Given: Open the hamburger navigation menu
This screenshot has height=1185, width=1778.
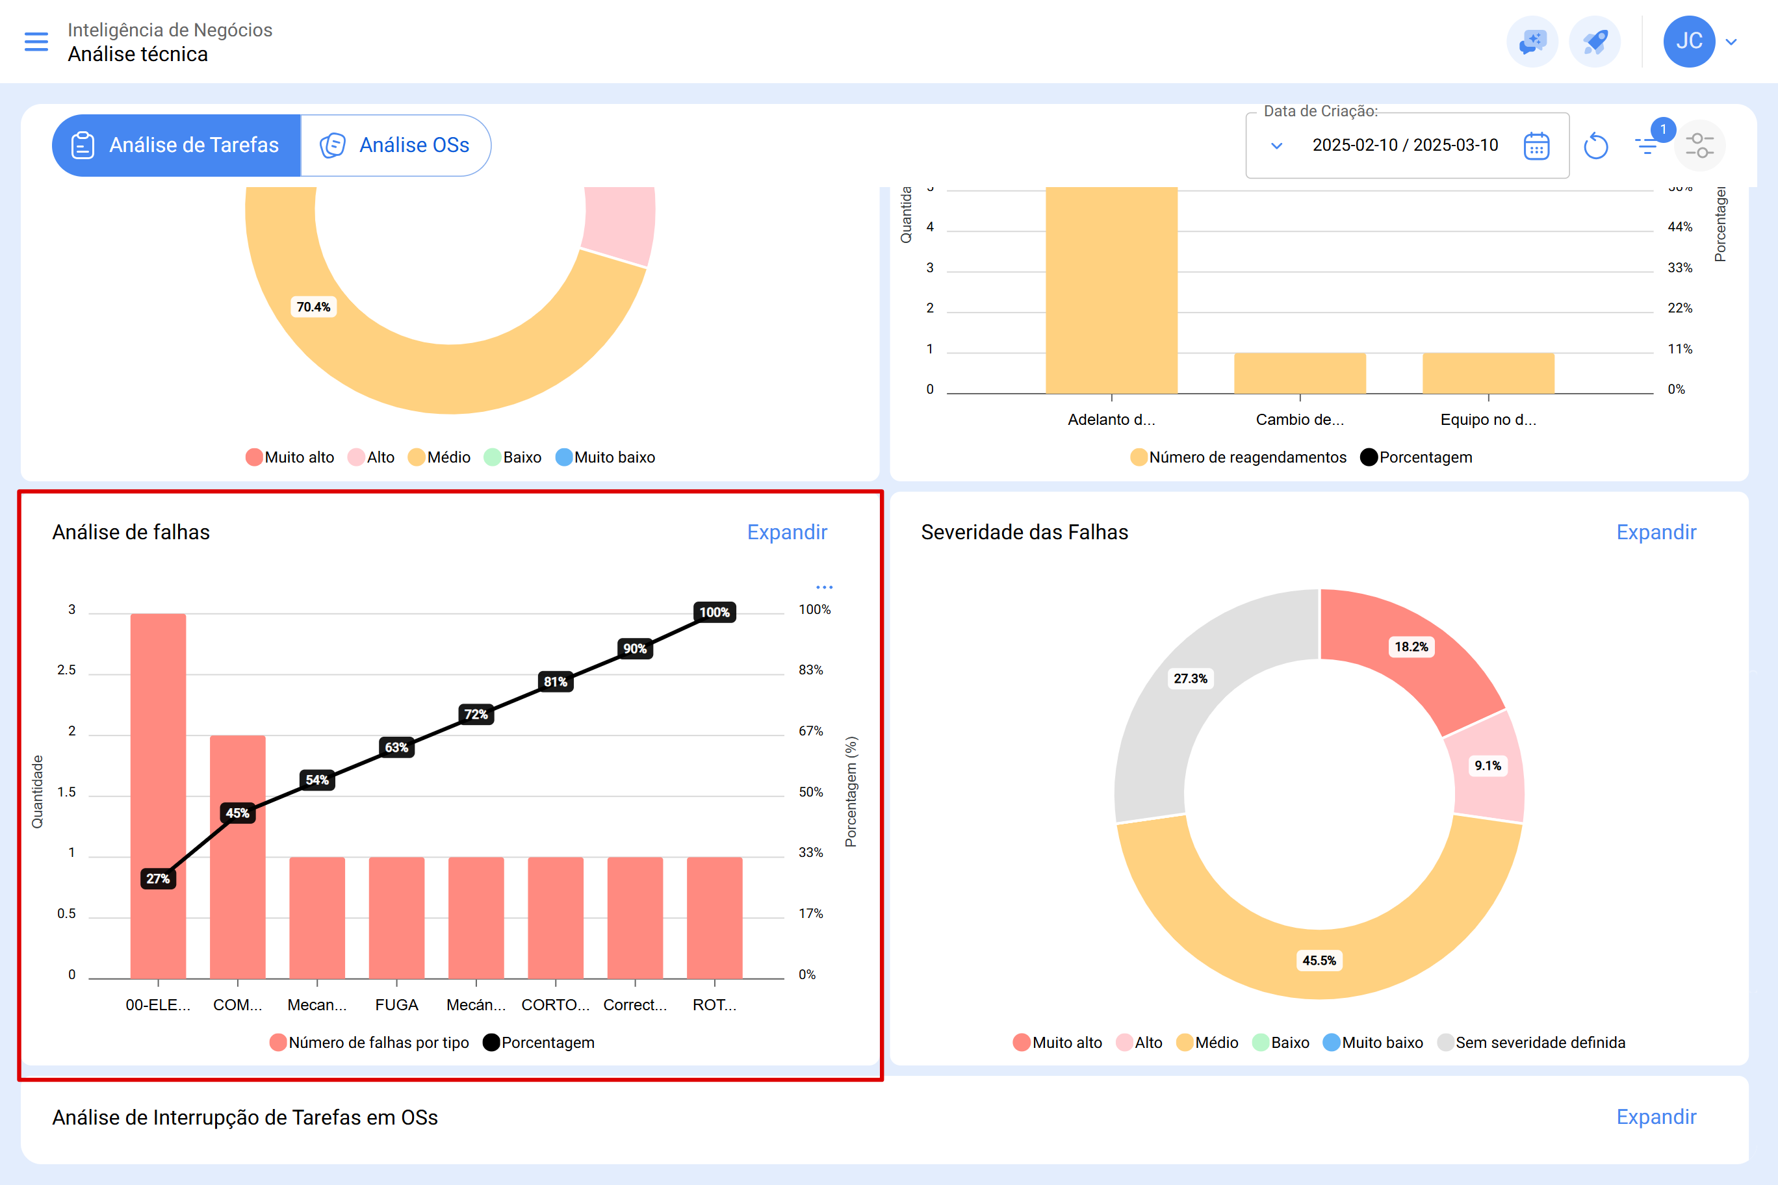Looking at the screenshot, I should (x=36, y=42).
